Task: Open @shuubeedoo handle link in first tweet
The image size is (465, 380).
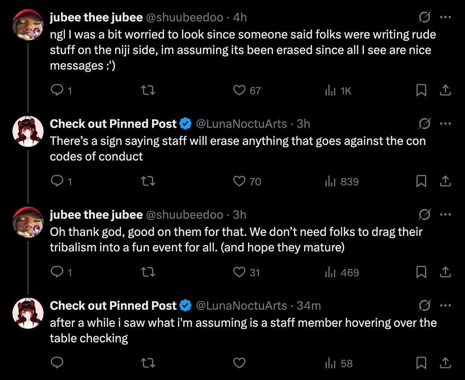Action: [x=184, y=17]
